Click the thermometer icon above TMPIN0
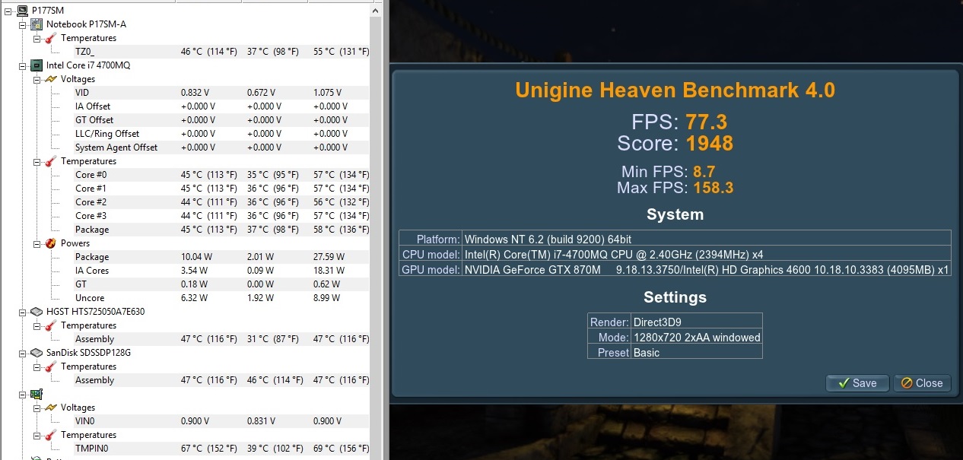 [x=51, y=435]
